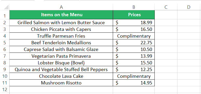Select the Grilled Salmon with Lemon Butter Sauce cell

[61, 23]
